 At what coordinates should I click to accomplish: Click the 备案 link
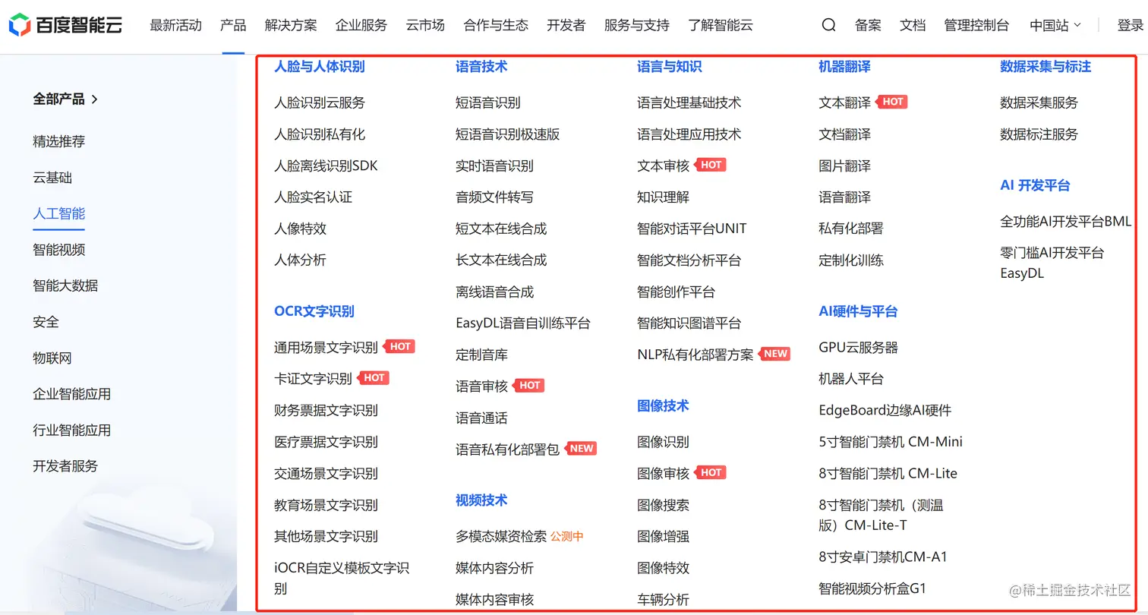pyautogui.click(x=868, y=25)
